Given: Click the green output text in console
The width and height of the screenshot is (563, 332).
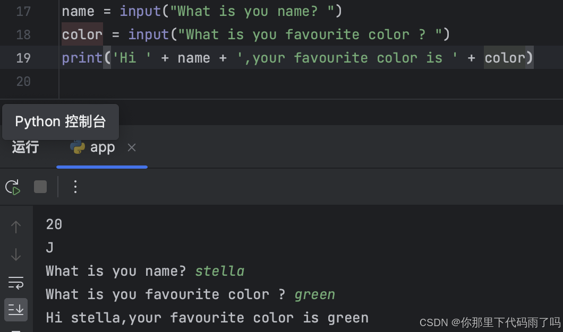Looking at the screenshot, I should click(x=314, y=294).
